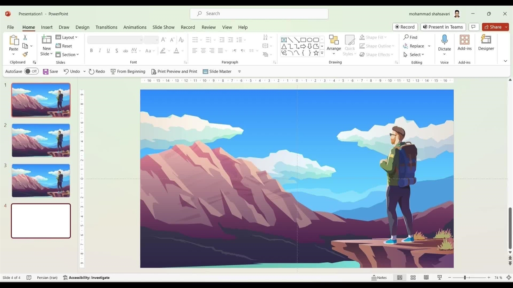The width and height of the screenshot is (513, 288).
Task: Click the Paste clipboard icon
Action: [x=14, y=40]
